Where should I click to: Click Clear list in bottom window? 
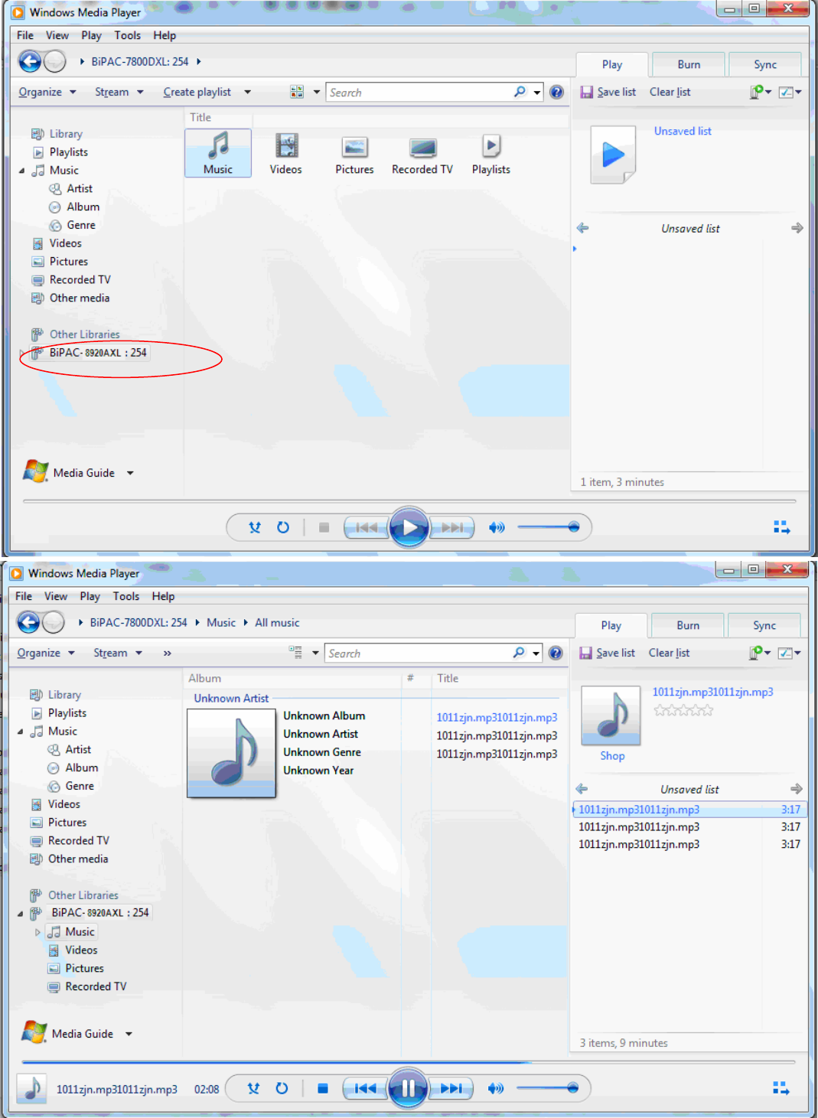coord(670,653)
